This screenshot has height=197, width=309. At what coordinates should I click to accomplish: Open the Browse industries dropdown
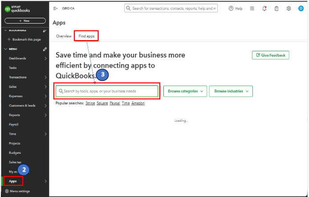(x=231, y=91)
